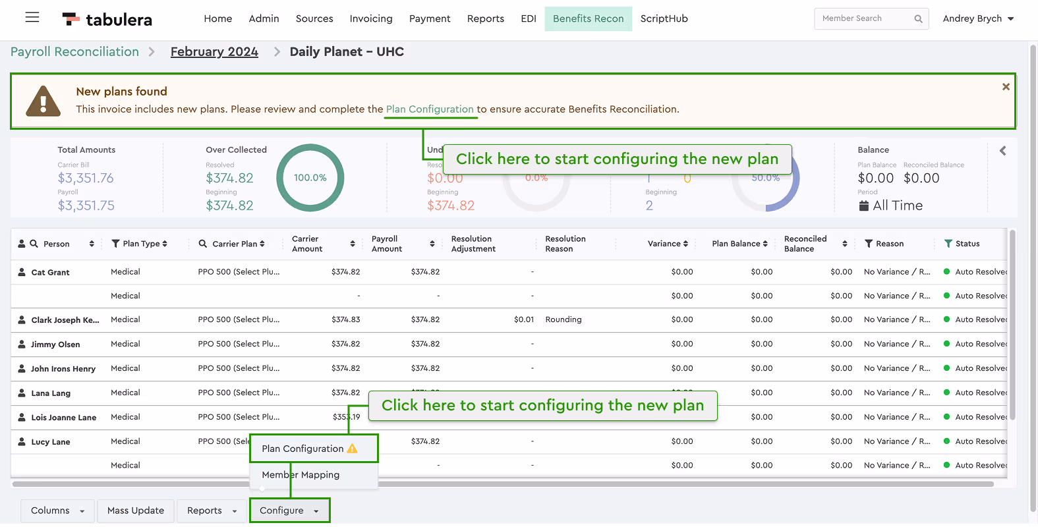Open the Status filter funnel icon
Viewport: 1038px width, 527px height.
click(x=948, y=244)
